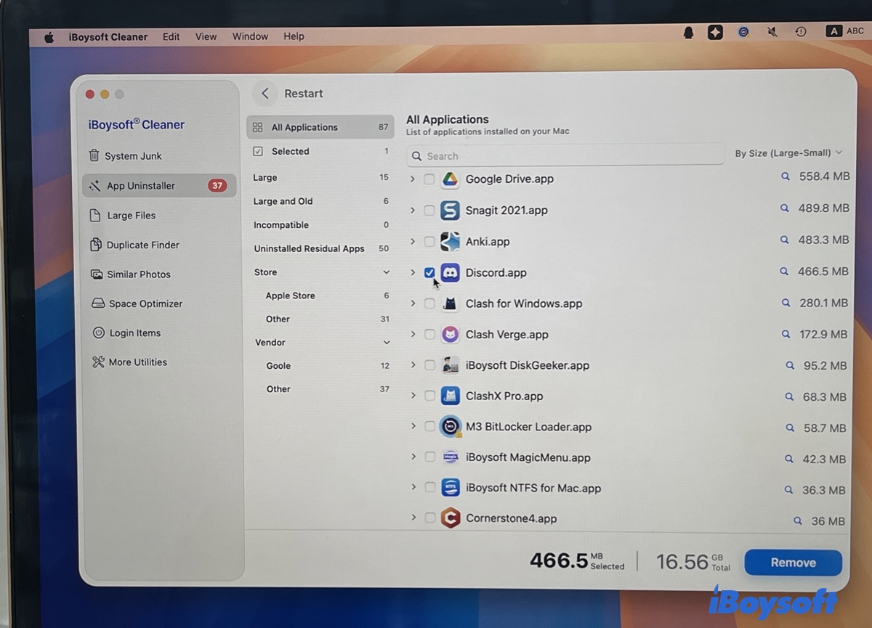Click the Anki app icon
The width and height of the screenshot is (872, 628).
click(x=451, y=242)
